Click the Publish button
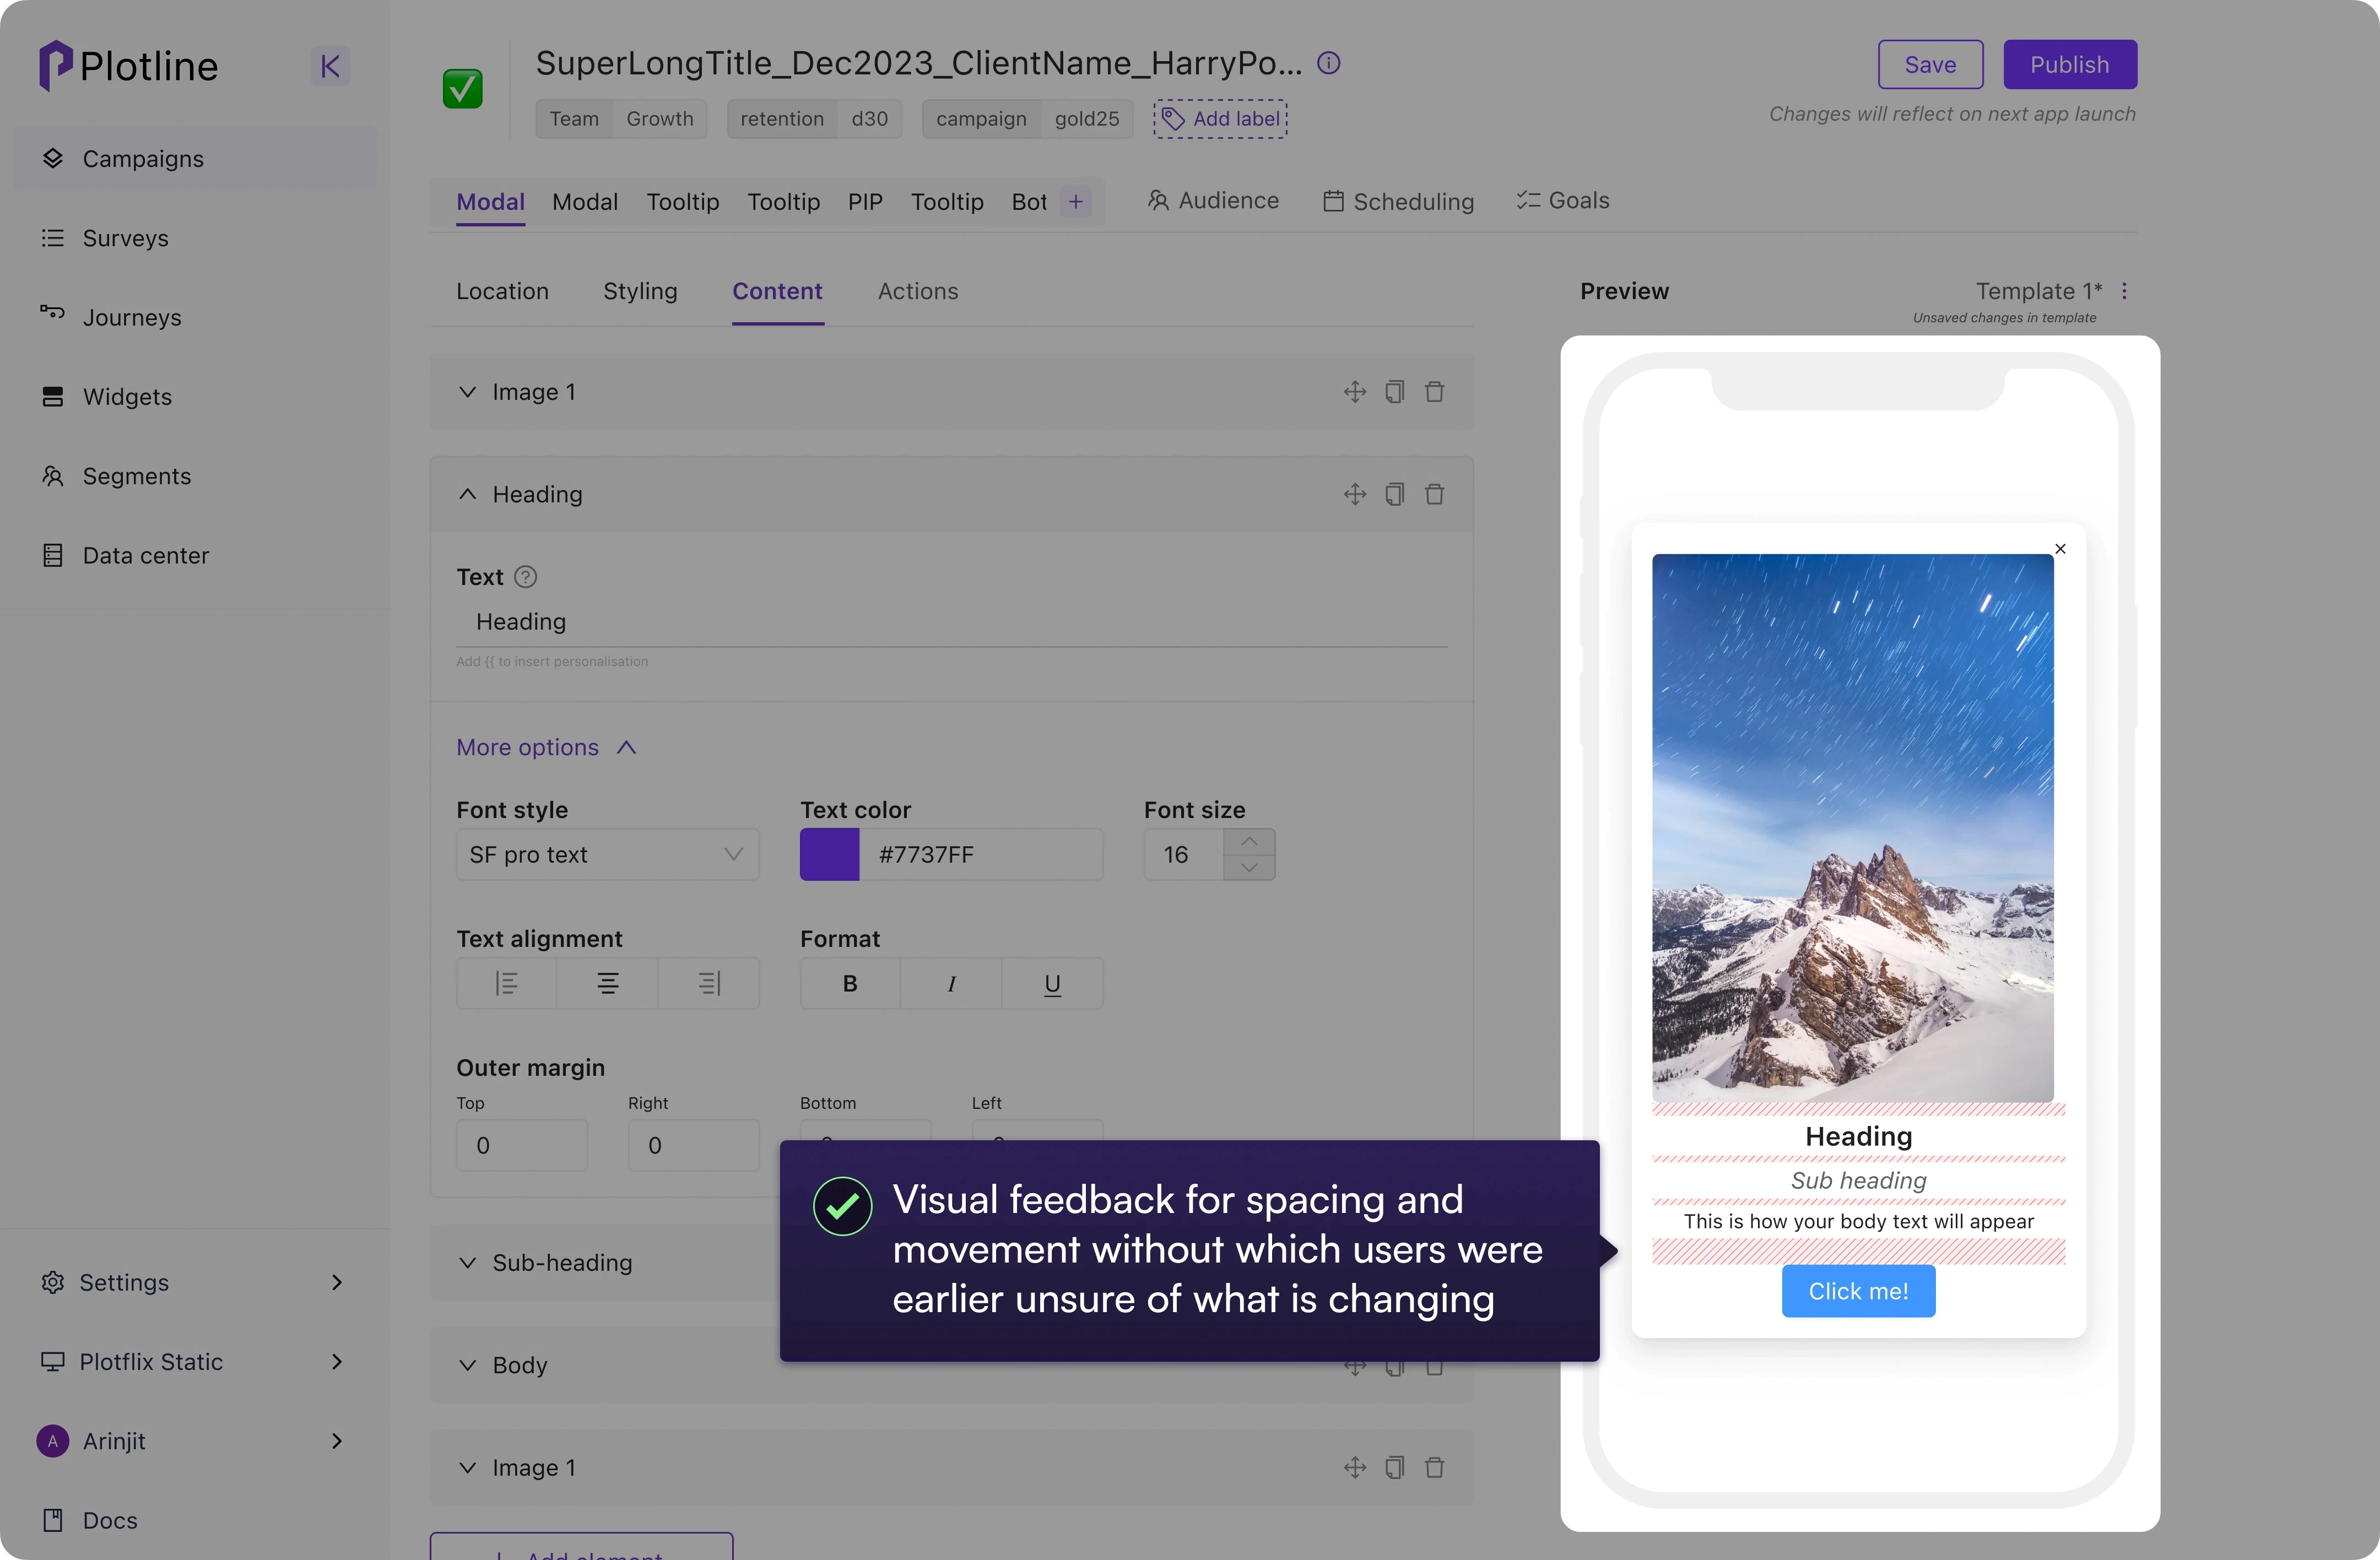 [2069, 65]
